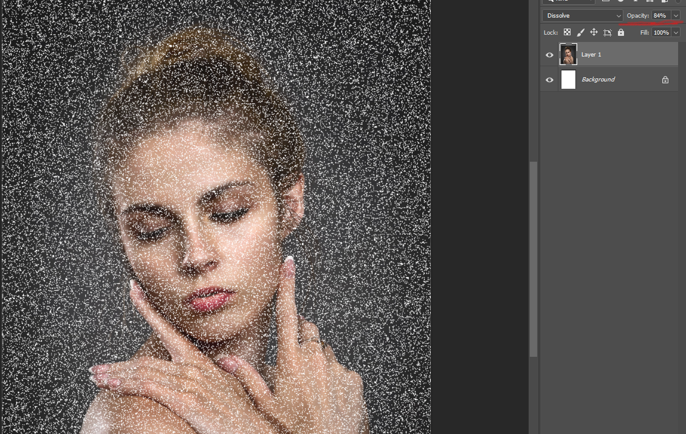Click the lock all padlock icon
The image size is (686, 434).
621,32
